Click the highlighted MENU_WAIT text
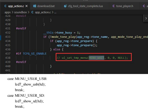148x109 pixels. click(96, 58)
